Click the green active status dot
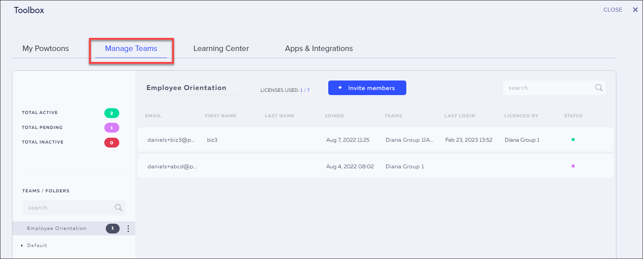The width and height of the screenshot is (643, 259). coord(573,140)
